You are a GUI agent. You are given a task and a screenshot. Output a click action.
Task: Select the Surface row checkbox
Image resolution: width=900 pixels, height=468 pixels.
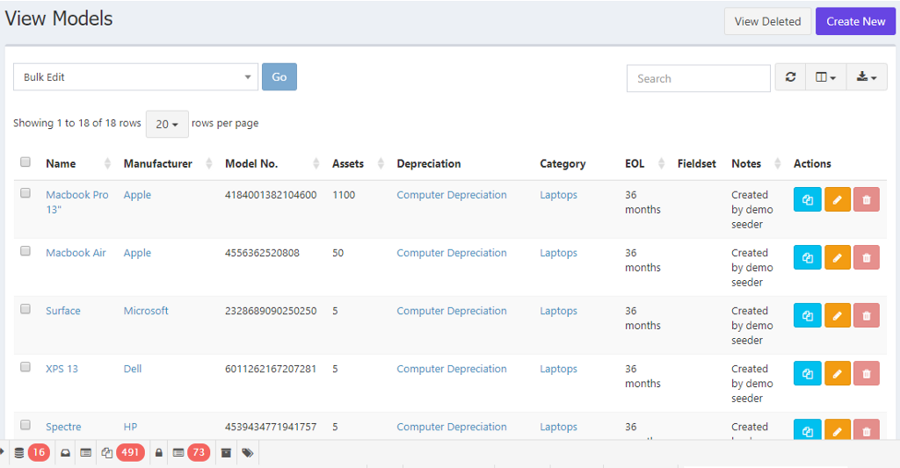pyautogui.click(x=25, y=309)
